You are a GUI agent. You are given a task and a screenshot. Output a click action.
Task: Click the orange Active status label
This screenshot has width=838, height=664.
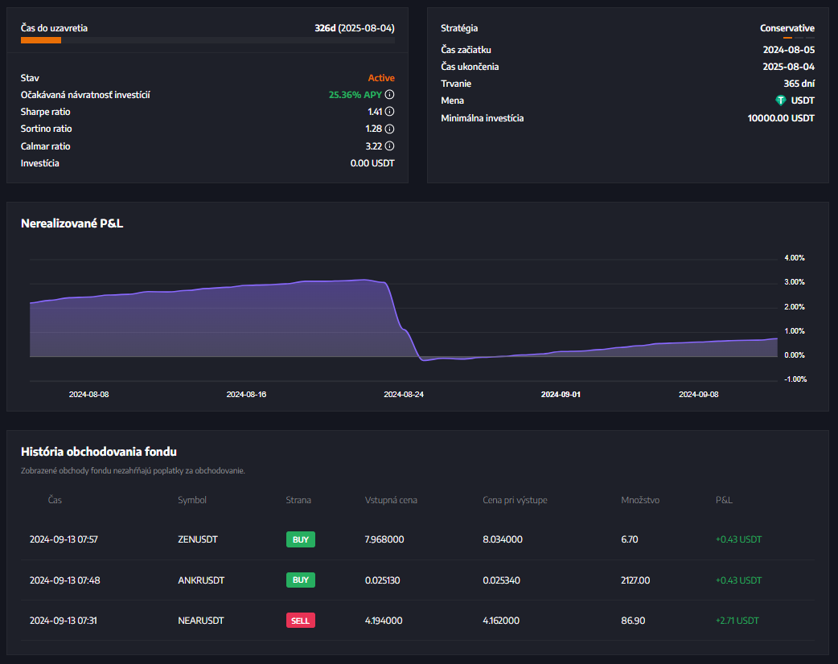tap(381, 78)
